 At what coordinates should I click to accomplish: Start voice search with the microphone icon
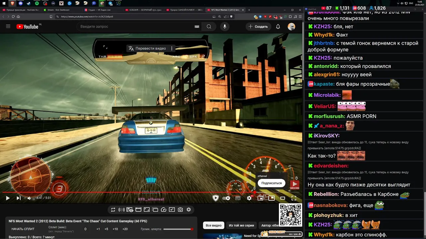[x=225, y=27]
